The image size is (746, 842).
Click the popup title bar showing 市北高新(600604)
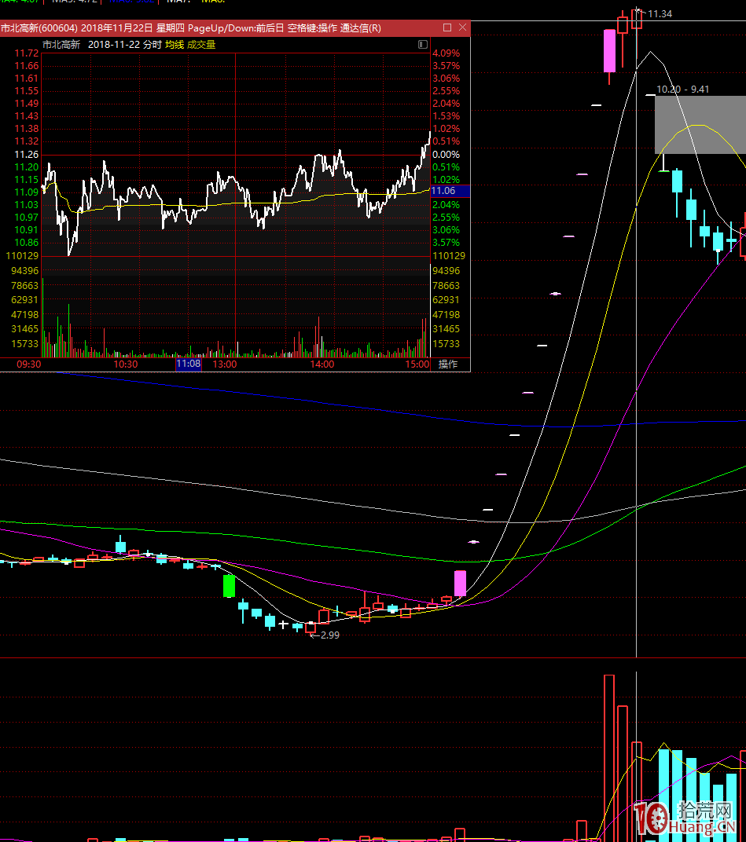pos(189,27)
